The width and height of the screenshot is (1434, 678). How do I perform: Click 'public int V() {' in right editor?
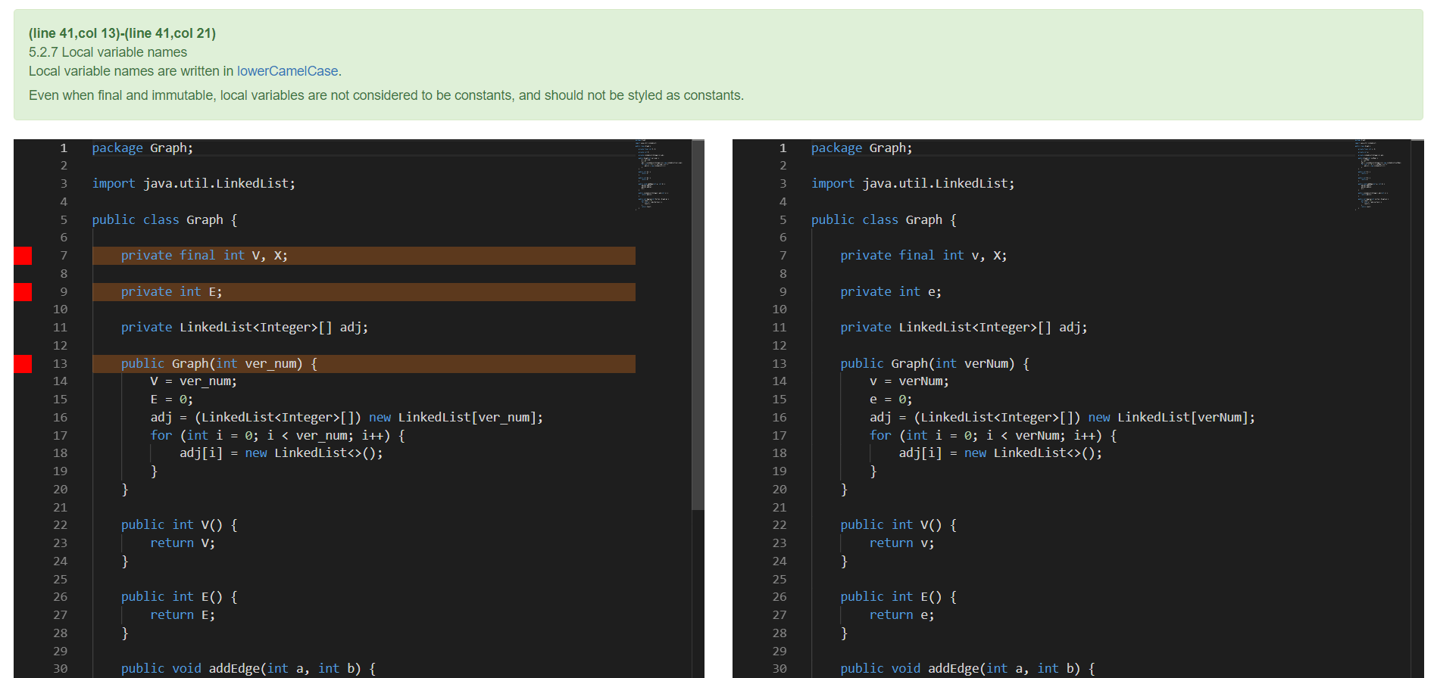(898, 525)
